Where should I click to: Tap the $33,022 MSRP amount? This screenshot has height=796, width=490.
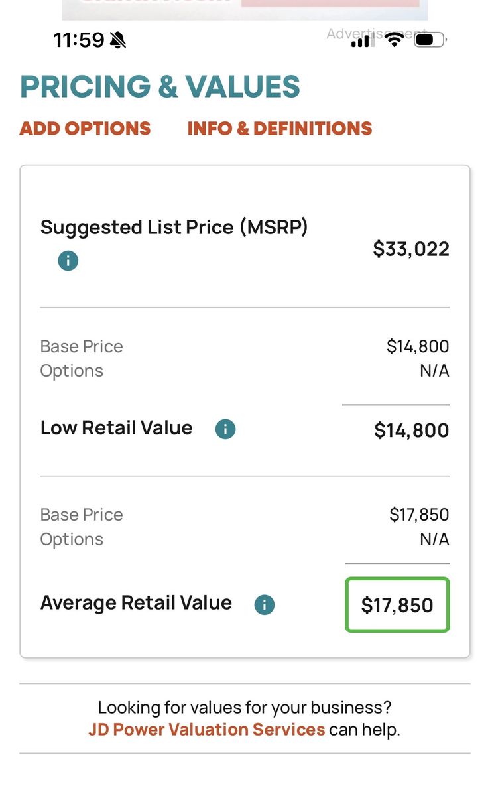pyautogui.click(x=411, y=249)
